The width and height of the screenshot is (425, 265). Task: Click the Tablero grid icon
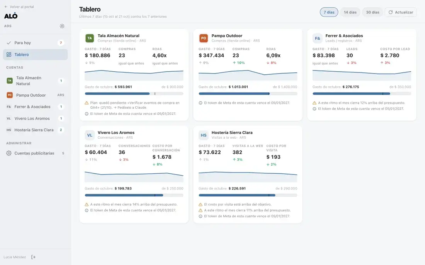pyautogui.click(x=8, y=55)
